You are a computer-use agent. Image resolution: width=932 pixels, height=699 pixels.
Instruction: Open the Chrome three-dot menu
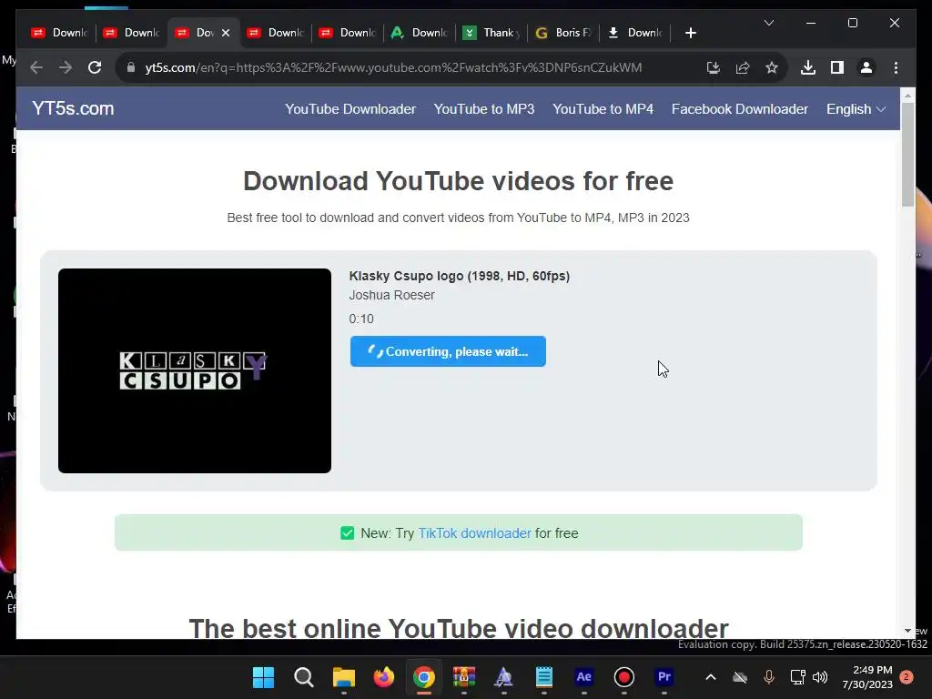coord(896,67)
